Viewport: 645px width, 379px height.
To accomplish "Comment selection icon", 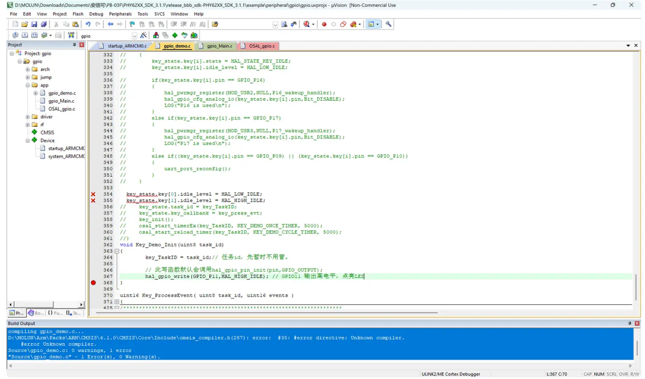I will click(x=193, y=24).
